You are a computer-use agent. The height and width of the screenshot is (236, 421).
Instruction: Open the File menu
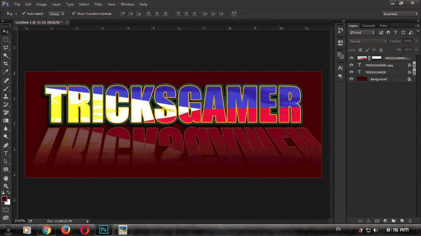17,4
